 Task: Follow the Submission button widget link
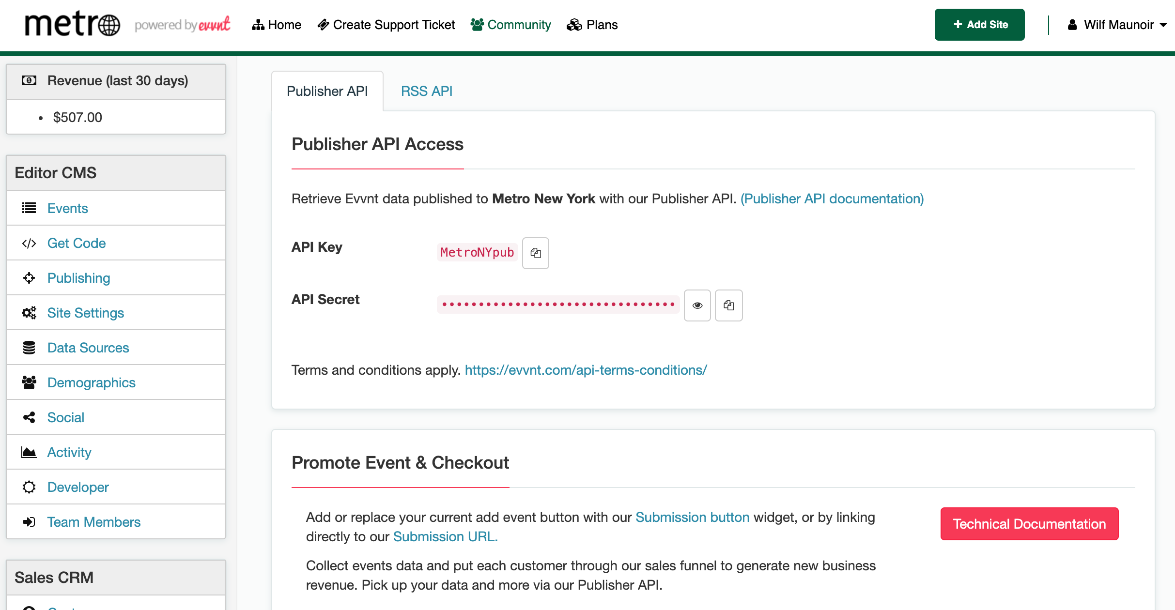(x=693, y=517)
